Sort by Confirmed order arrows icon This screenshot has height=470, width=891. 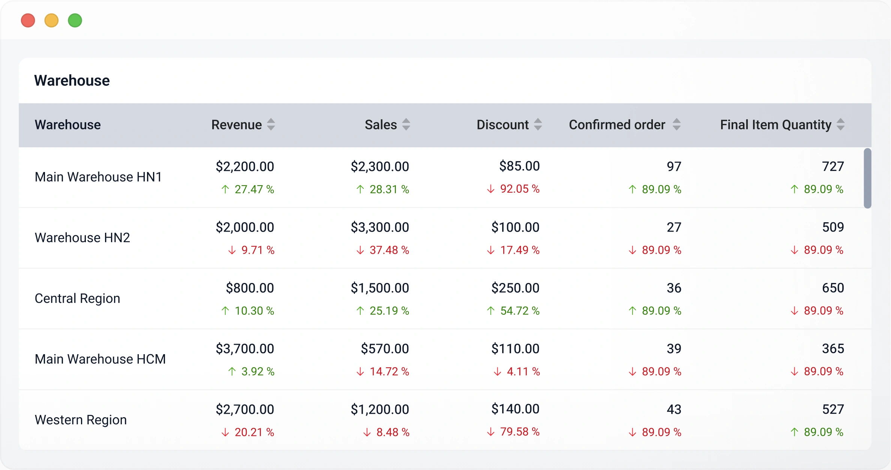coord(676,124)
